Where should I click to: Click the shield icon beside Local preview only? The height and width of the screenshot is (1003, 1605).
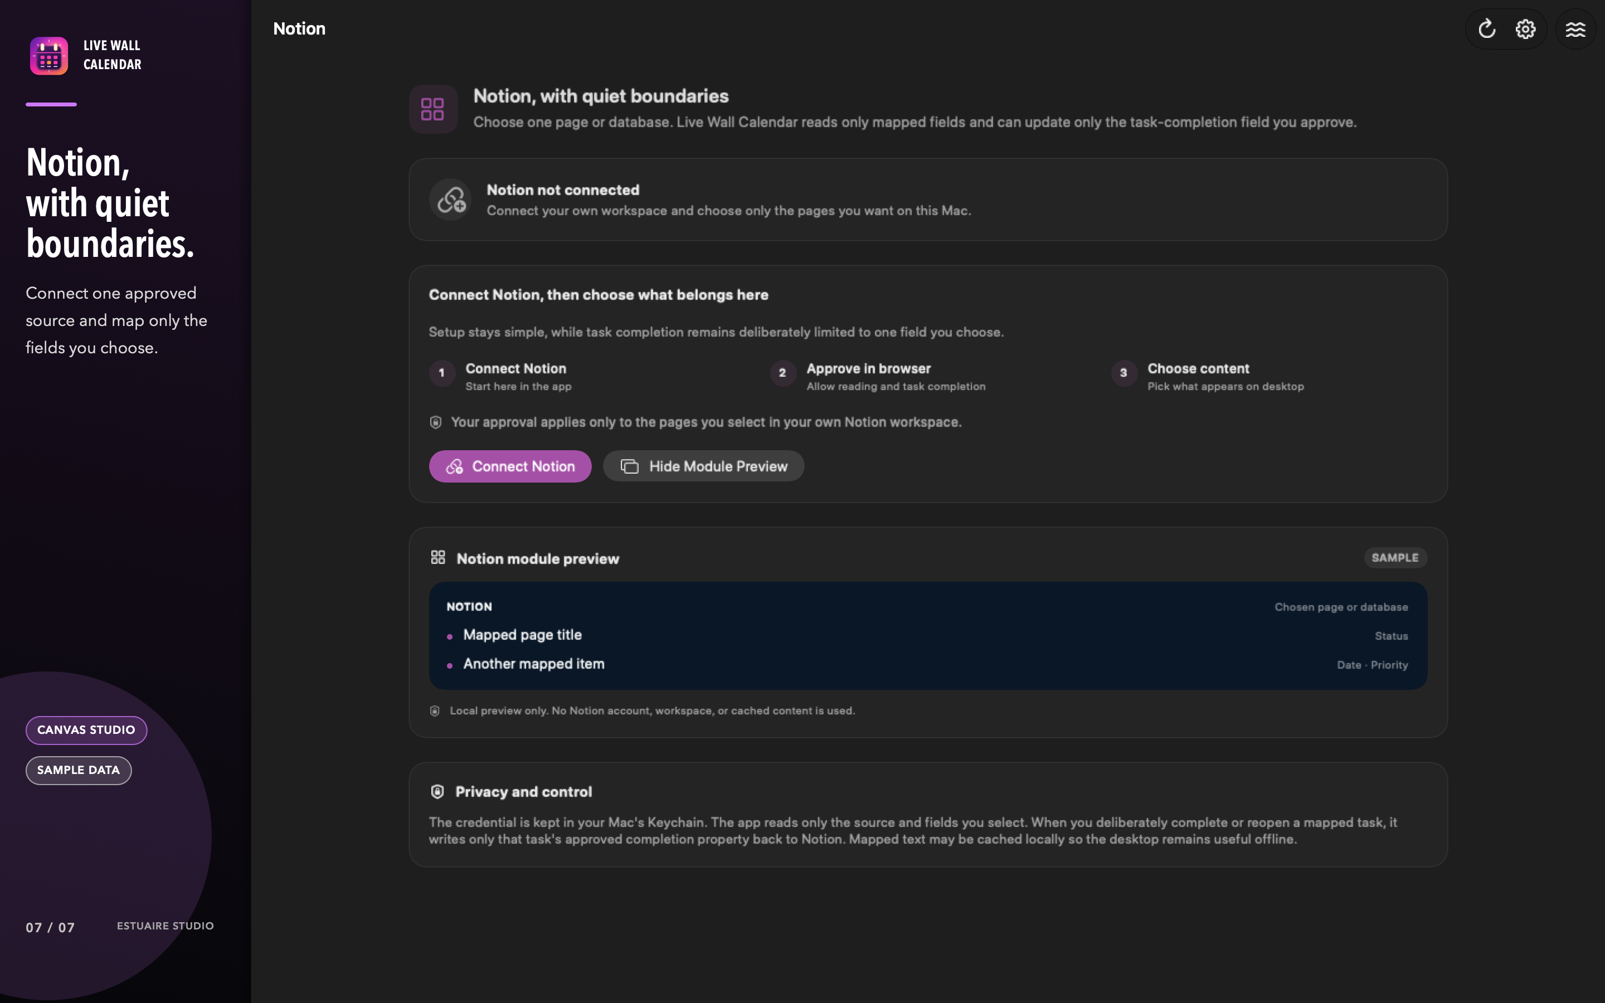click(435, 711)
